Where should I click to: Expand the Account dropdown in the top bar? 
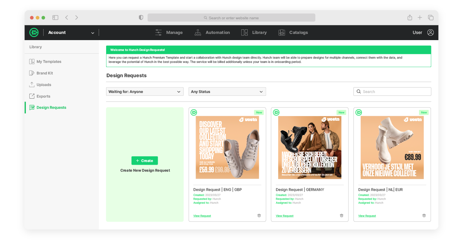pos(92,33)
